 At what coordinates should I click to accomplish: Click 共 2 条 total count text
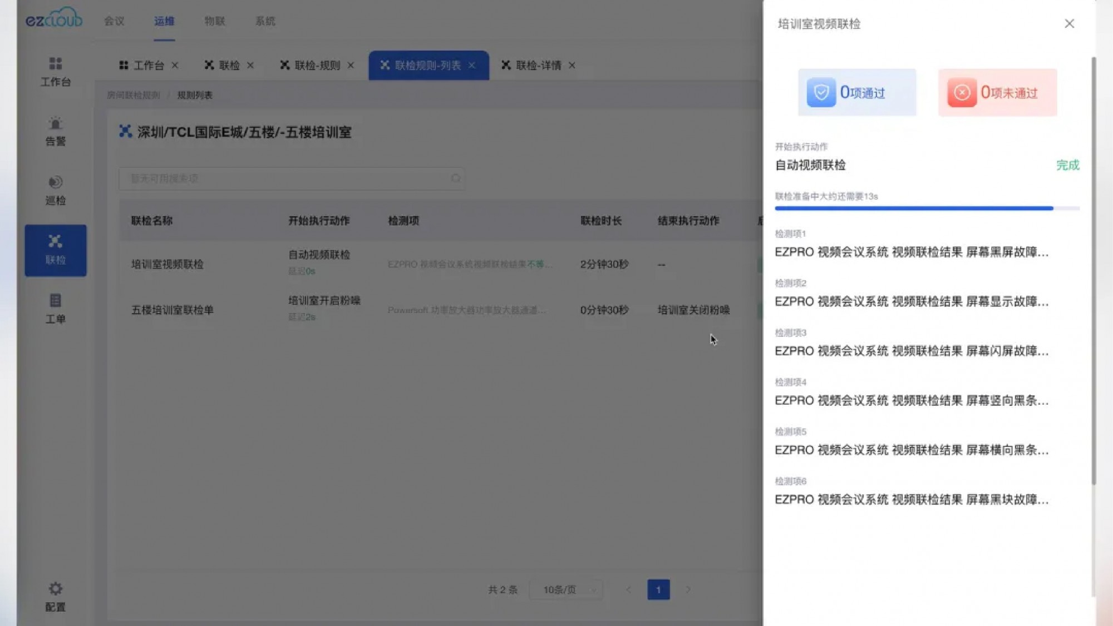pos(503,589)
